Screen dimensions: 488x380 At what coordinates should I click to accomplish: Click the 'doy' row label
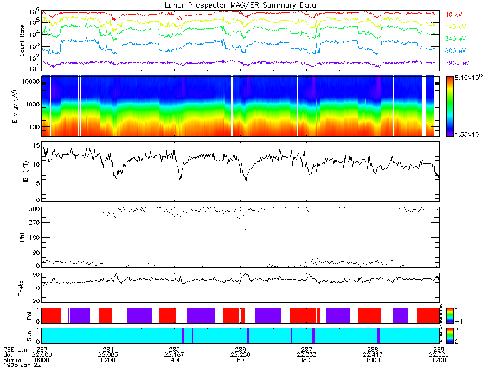[x=8, y=355]
